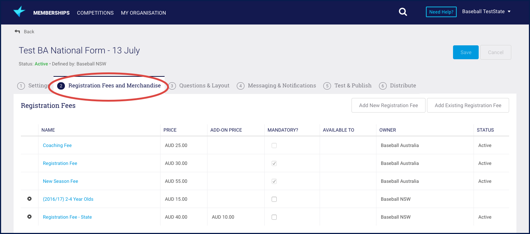Open the Coaching Fee link
This screenshot has width=530, height=234.
(57, 145)
